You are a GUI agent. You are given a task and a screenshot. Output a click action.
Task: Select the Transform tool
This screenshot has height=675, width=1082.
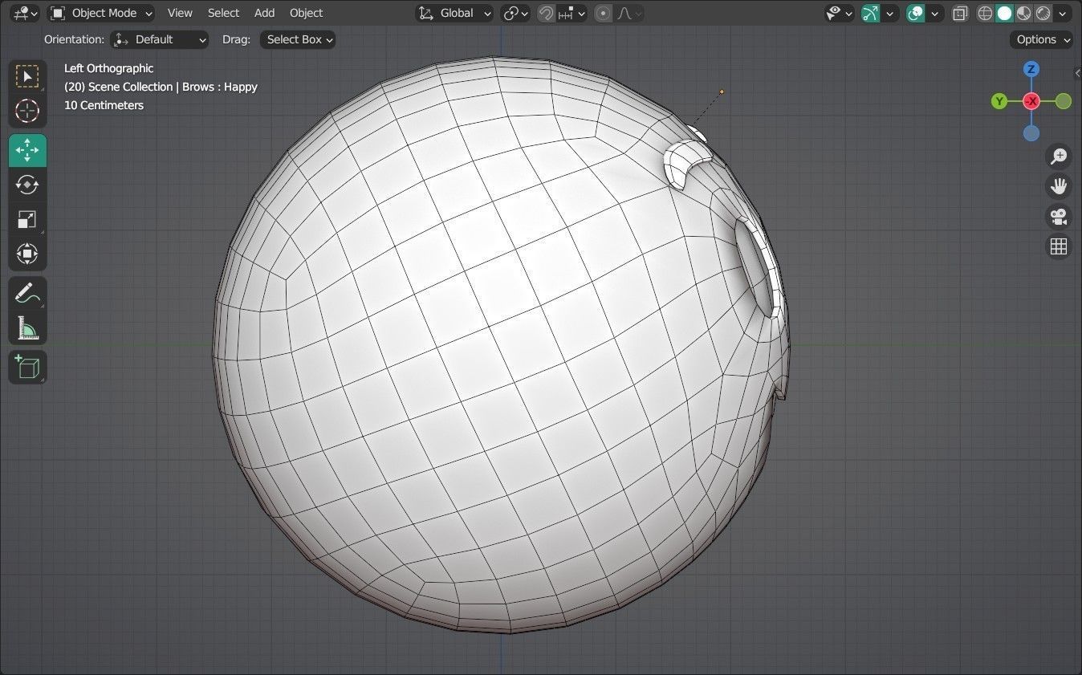[27, 254]
